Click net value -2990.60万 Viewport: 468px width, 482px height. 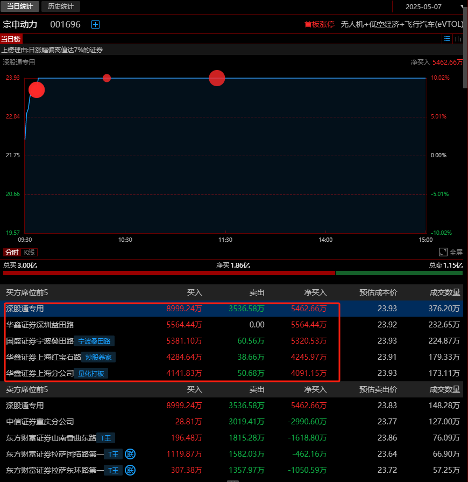pos(307,422)
